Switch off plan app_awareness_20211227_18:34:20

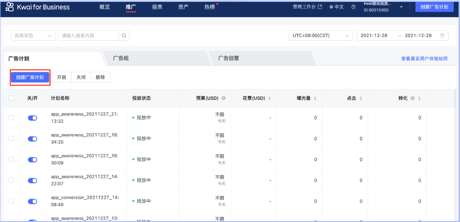coord(32,139)
